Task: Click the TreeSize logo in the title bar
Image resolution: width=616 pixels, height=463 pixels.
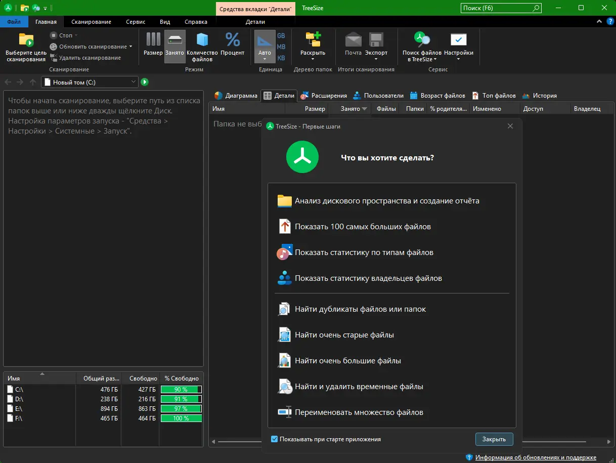Action: 8,8
